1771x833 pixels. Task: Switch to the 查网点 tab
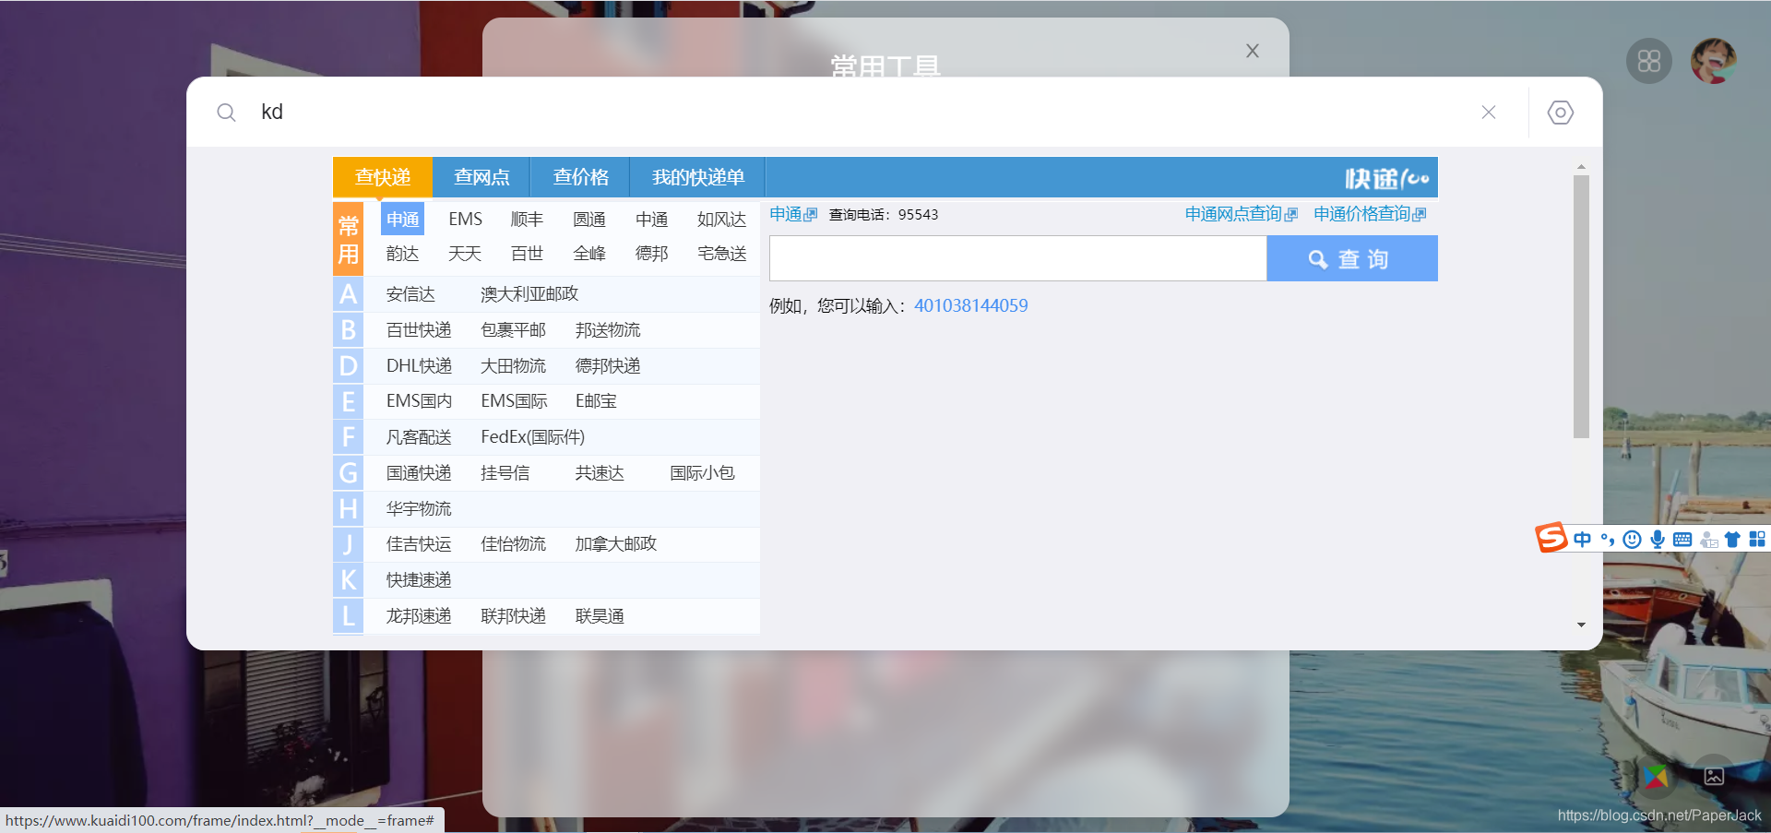[481, 176]
